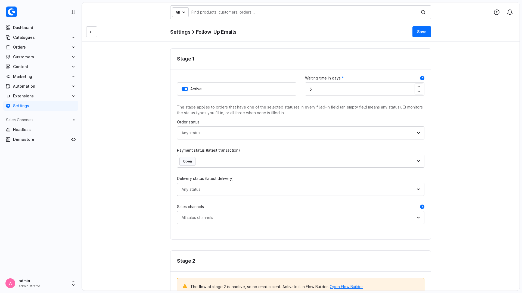Open the Delivery status dropdown
Screen dimensions: 522x293
click(x=301, y=189)
